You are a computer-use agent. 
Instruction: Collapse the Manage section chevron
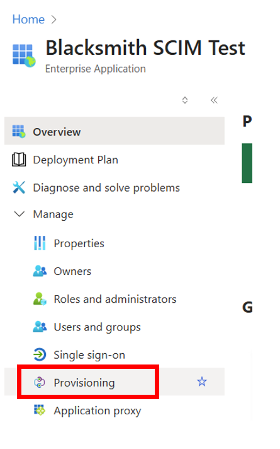[19, 214]
